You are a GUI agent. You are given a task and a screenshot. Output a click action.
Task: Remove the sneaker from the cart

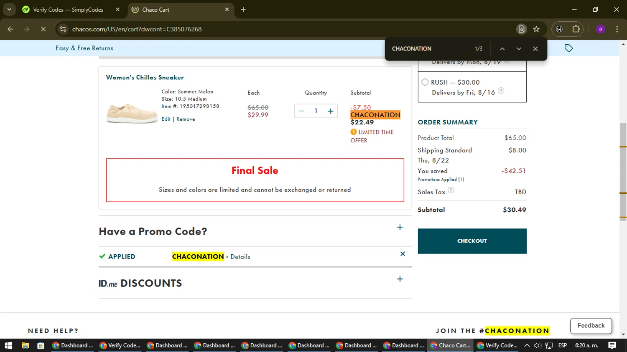pos(186,119)
